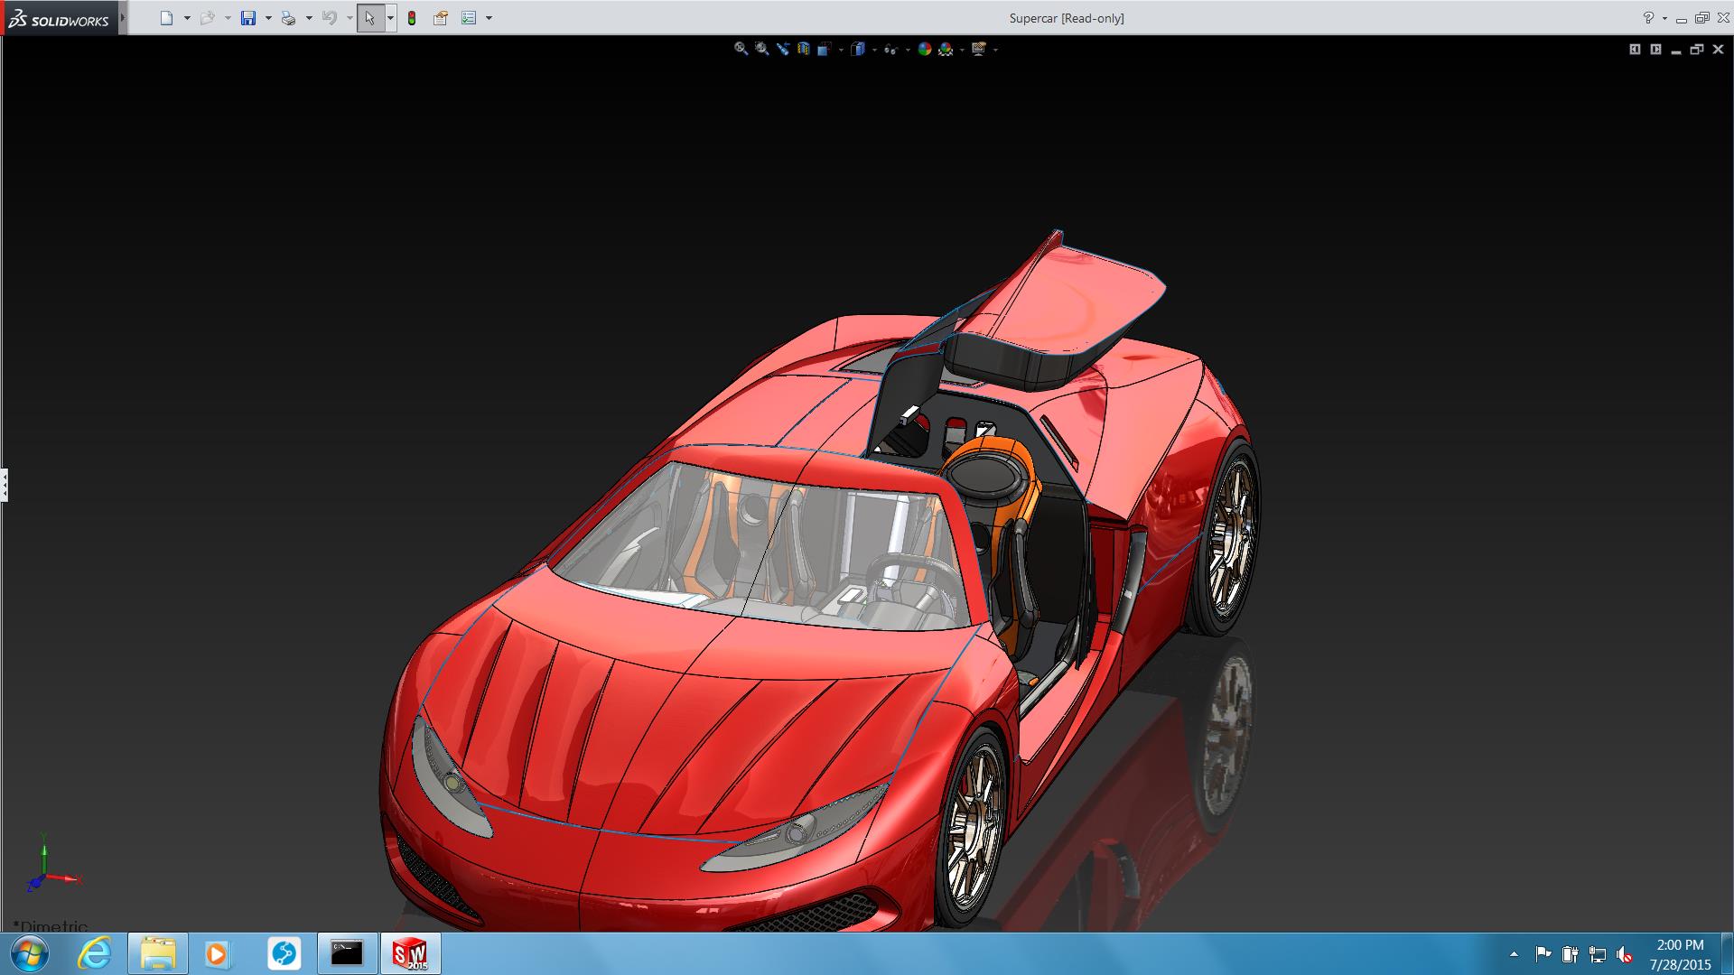
Task: Click the Print icon
Action: pos(289,18)
